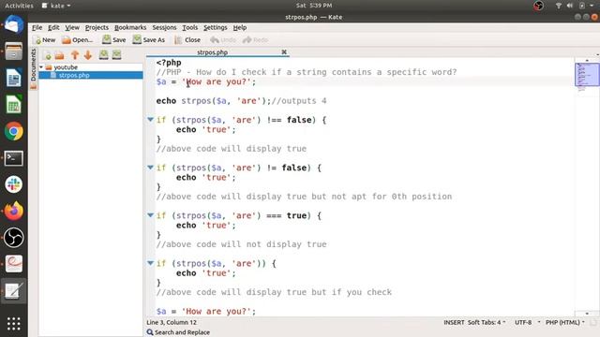Image resolution: width=600 pixels, height=337 pixels.
Task: Click the Undo toolbar button
Action: tap(223, 39)
